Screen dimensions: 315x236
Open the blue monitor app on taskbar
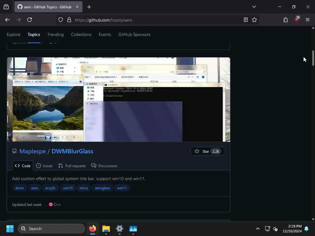[133, 229]
